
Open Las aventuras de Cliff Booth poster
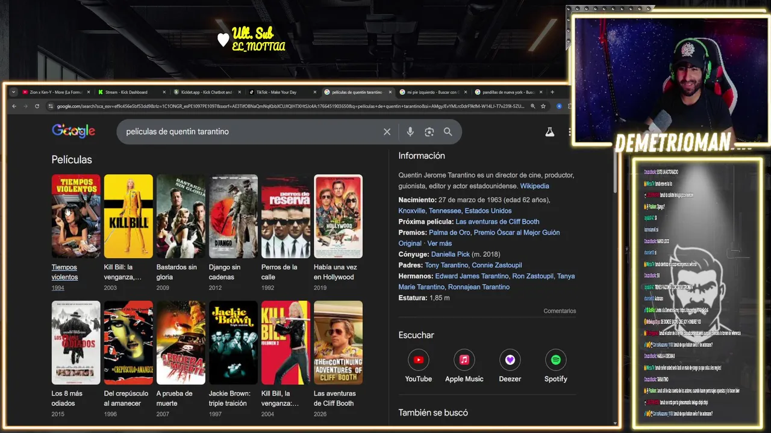(x=338, y=342)
